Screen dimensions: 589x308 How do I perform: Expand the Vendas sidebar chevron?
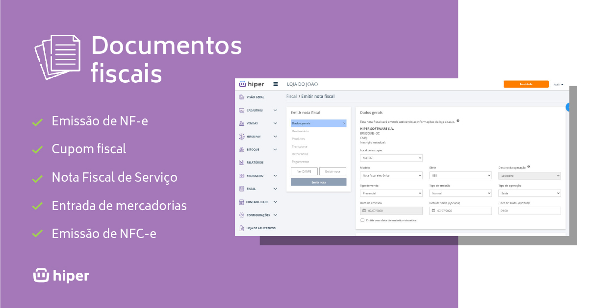[x=275, y=123]
